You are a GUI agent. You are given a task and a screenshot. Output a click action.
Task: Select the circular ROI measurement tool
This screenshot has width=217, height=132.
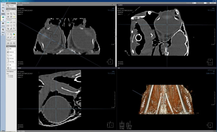pyautogui.click(x=11, y=26)
